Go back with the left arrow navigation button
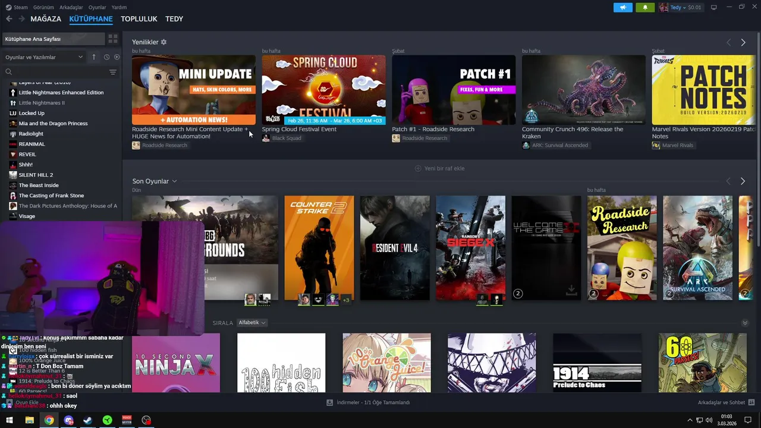 click(x=9, y=19)
